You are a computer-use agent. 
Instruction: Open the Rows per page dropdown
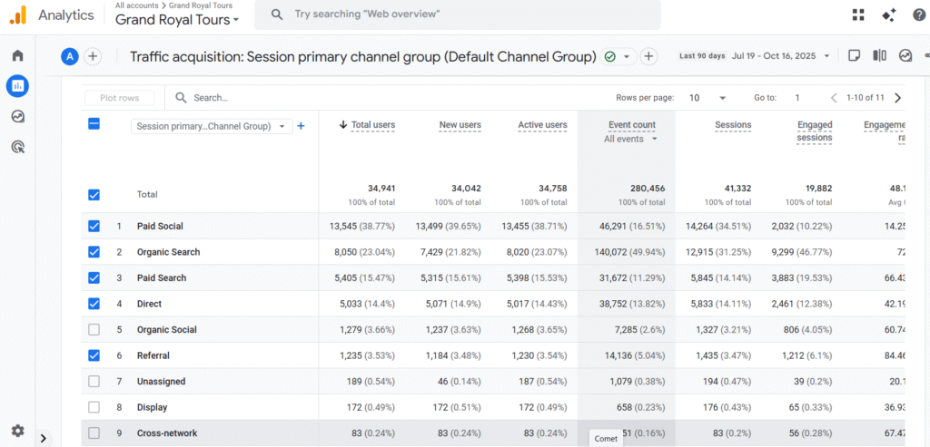[x=708, y=98]
